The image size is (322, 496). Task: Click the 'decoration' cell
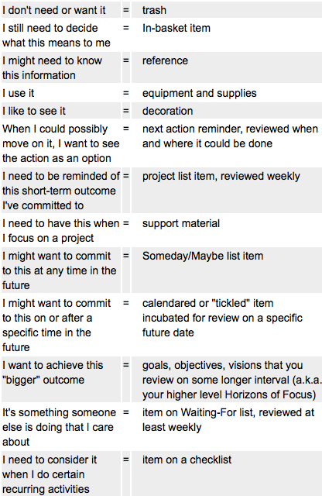pos(227,111)
